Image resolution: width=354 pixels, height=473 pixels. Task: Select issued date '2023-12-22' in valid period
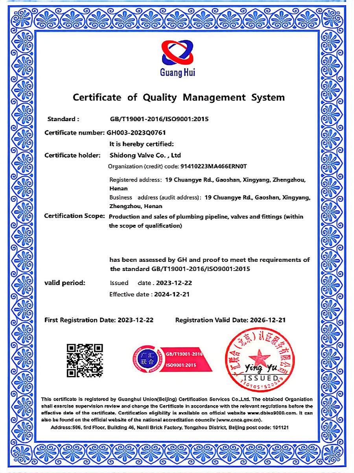point(174,283)
